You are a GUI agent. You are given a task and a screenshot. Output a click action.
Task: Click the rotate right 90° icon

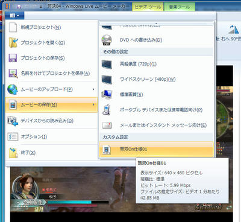(234, 30)
